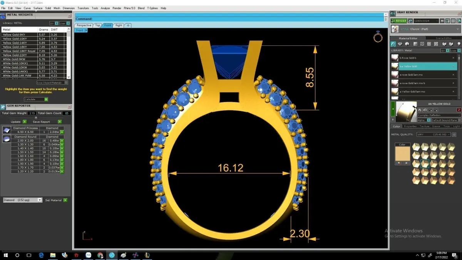Open the Default Ground Plane settings gear
Viewport: 462px width, 260px height.
coord(459,120)
